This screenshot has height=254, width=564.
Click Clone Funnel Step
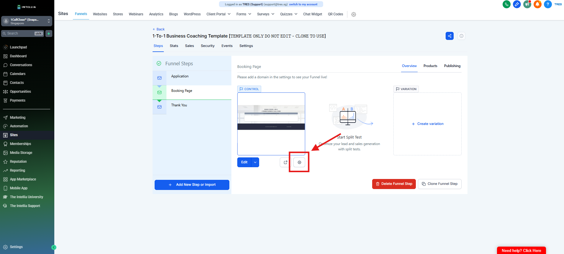440,184
